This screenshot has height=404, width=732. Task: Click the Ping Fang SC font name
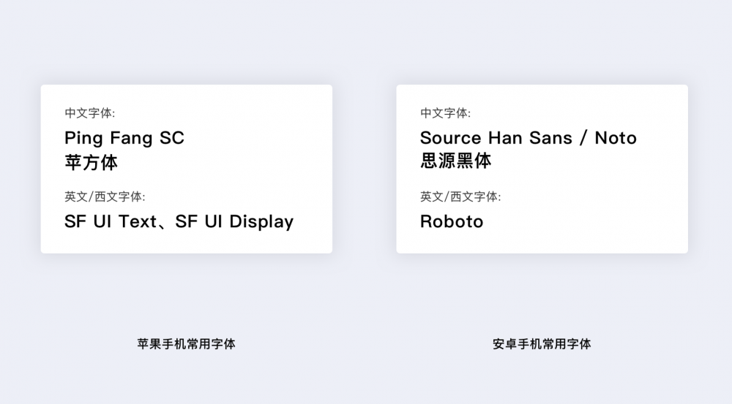124,138
